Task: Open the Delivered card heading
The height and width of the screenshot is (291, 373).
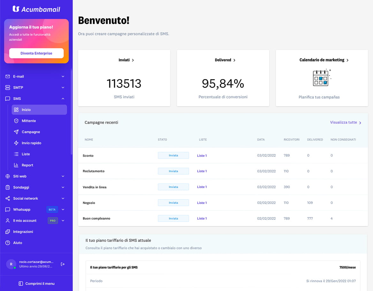Action: coord(225,60)
